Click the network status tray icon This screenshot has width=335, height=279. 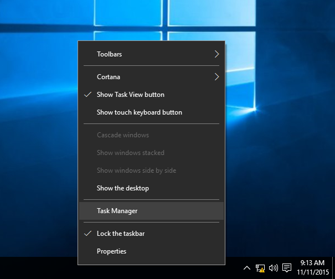(x=260, y=268)
